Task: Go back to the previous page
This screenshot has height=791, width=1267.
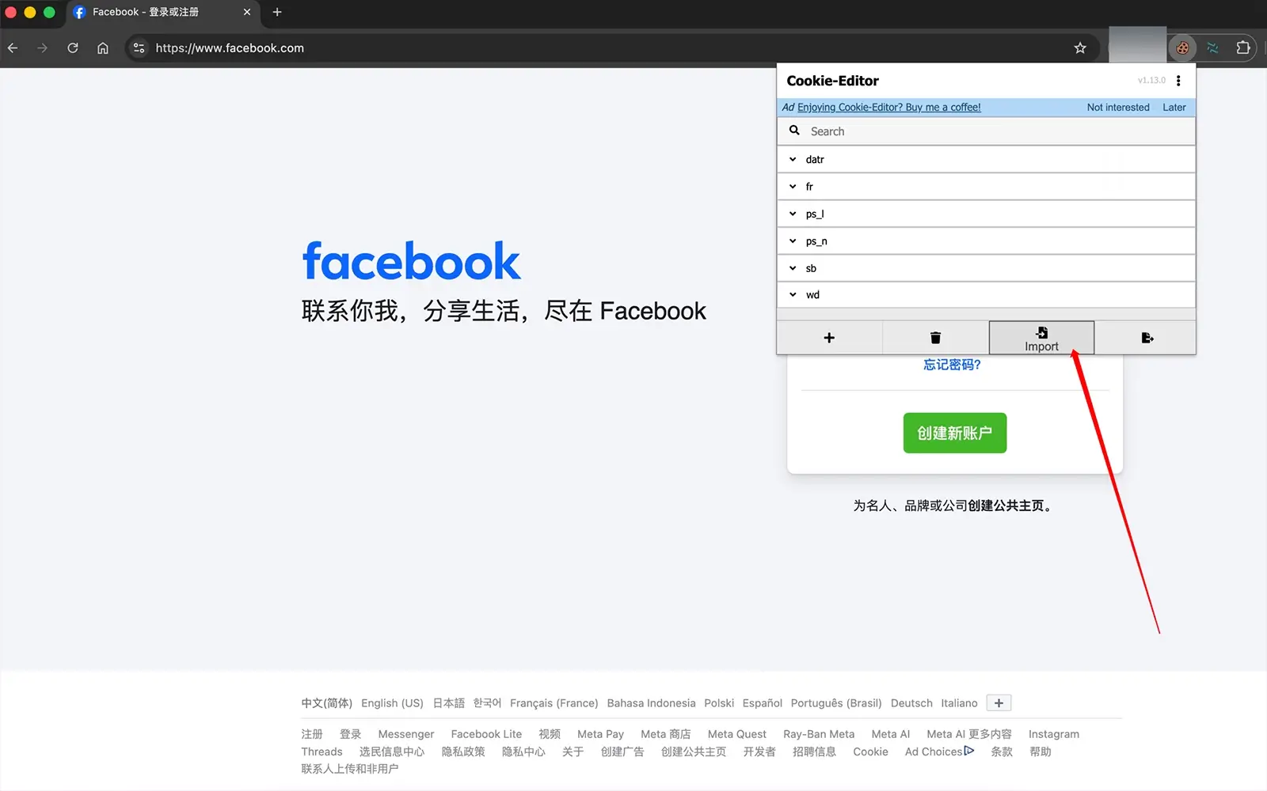Action: pos(13,48)
